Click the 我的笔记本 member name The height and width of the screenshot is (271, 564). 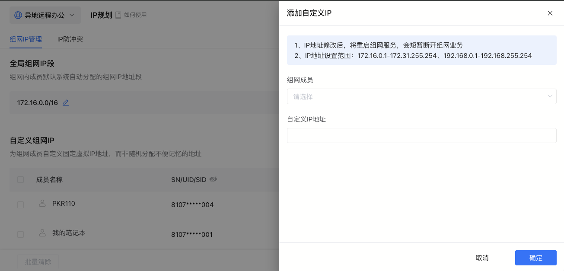69,233
